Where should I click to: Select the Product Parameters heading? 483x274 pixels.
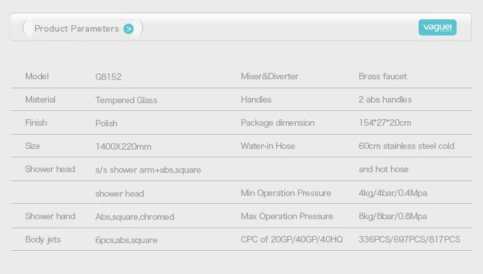pyautogui.click(x=77, y=28)
